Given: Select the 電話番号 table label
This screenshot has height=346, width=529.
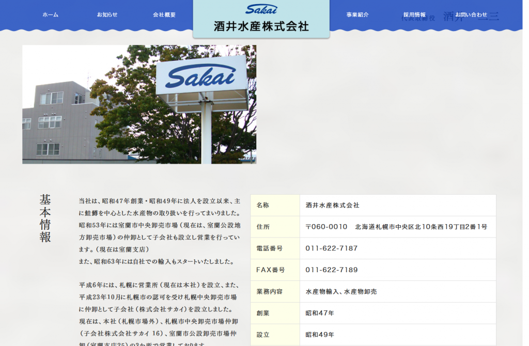Looking at the screenshot, I should tap(270, 248).
